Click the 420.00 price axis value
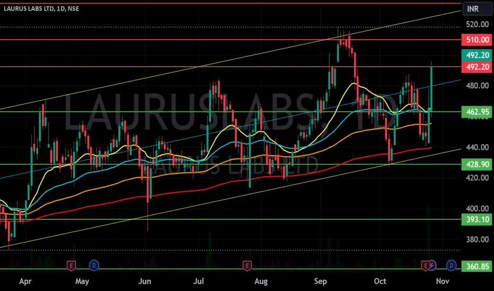The width and height of the screenshot is (494, 291). pyautogui.click(x=477, y=178)
